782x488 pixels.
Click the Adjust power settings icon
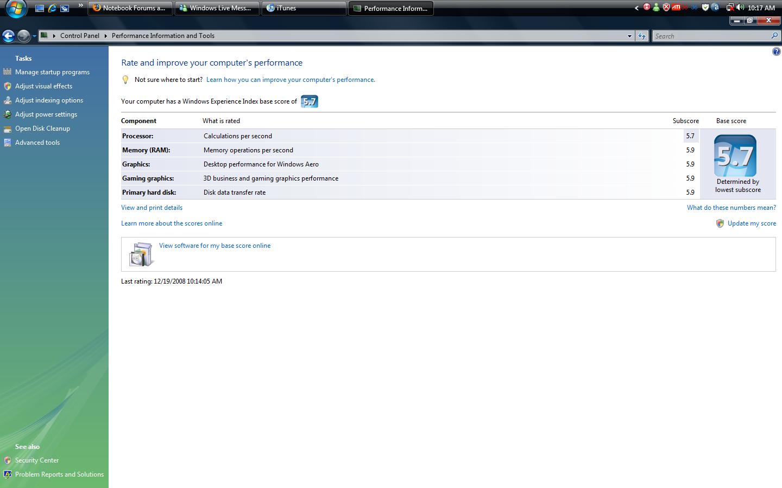click(x=8, y=114)
